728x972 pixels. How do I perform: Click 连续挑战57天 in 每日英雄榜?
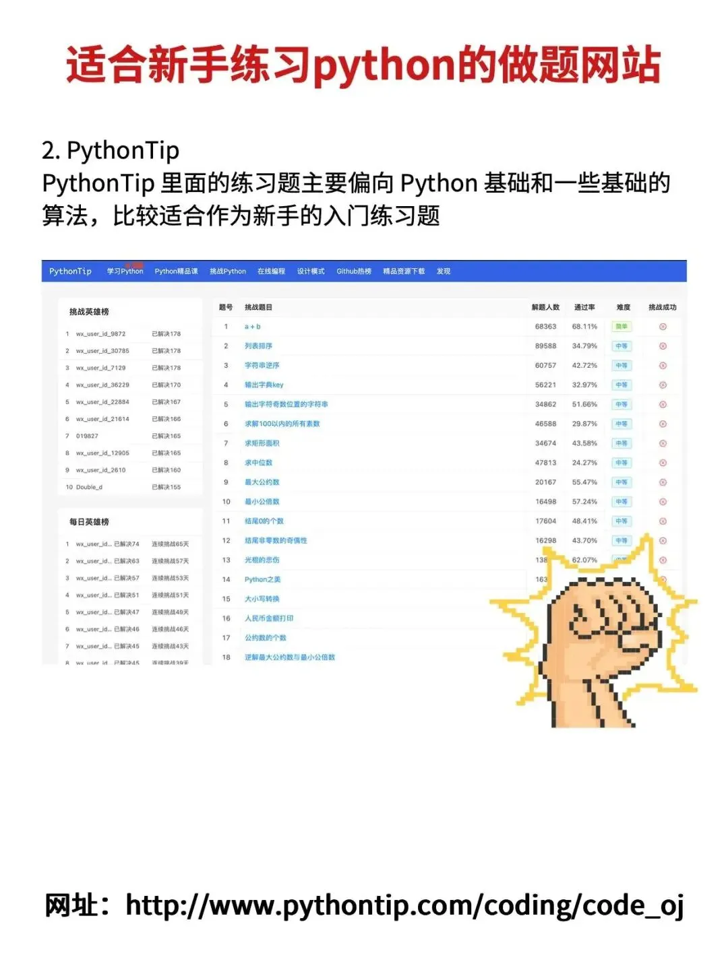[170, 561]
